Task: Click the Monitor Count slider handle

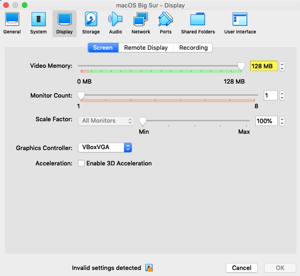Action: click(81, 96)
